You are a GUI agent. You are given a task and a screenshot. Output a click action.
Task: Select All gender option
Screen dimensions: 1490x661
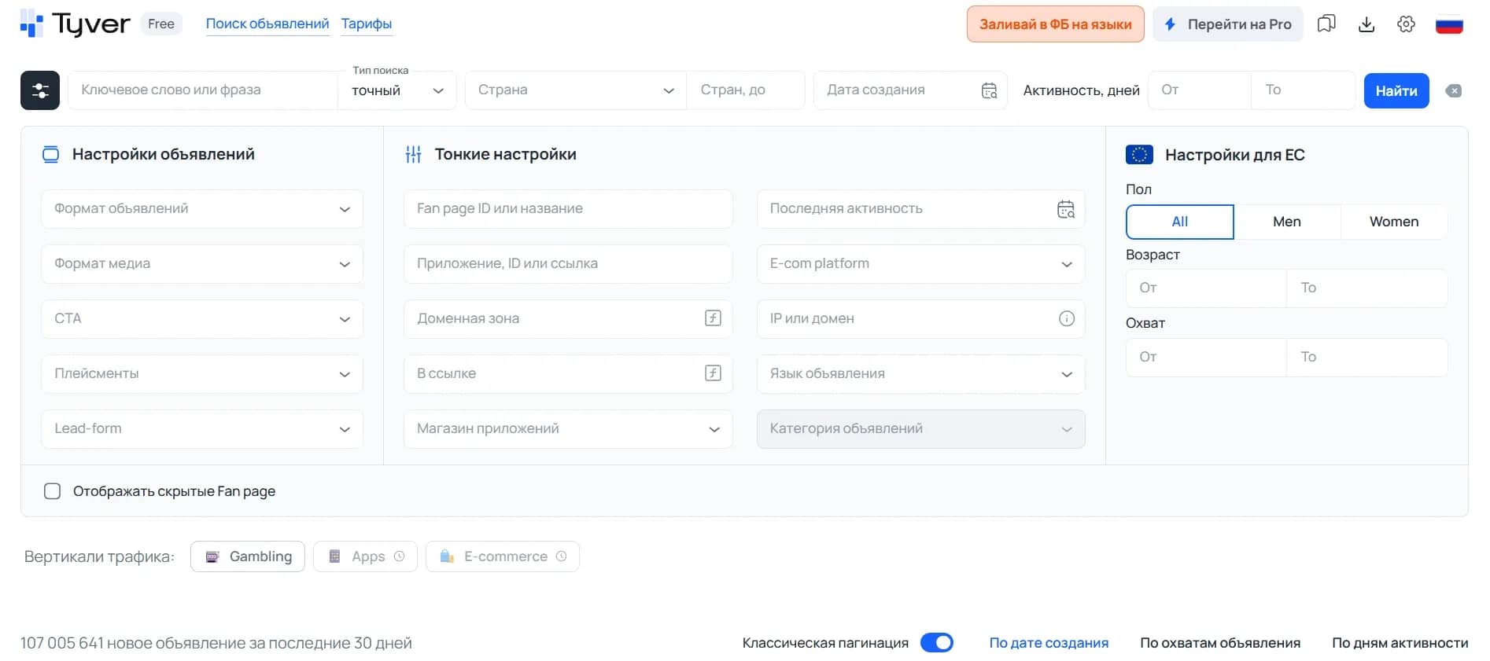click(x=1180, y=222)
